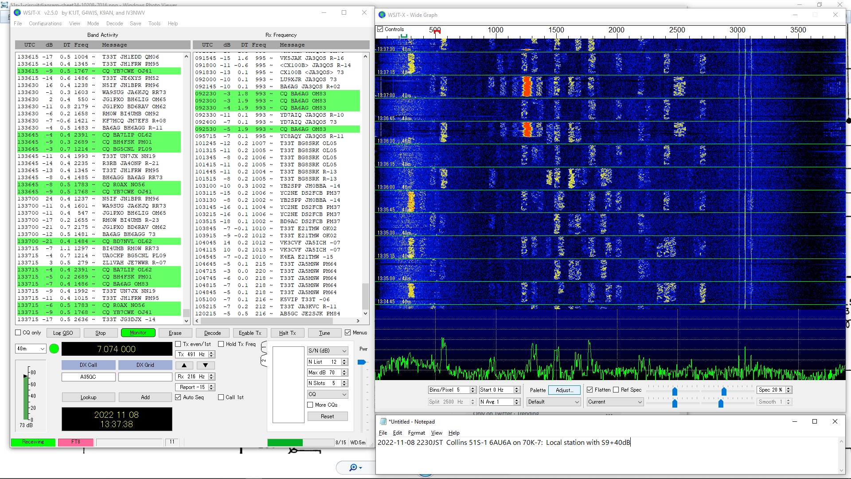Step the N Avg 1 spinner
This screenshot has width=851, height=479.
point(517,402)
